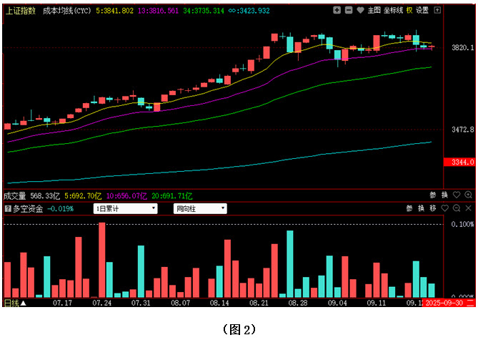Viewport: 478px width, 345px height.
Task: Click the 换 switch icon in 多空资金 panel
Action: (x=422, y=208)
